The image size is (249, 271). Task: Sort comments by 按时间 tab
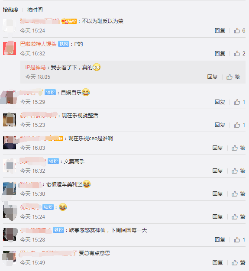point(35,10)
